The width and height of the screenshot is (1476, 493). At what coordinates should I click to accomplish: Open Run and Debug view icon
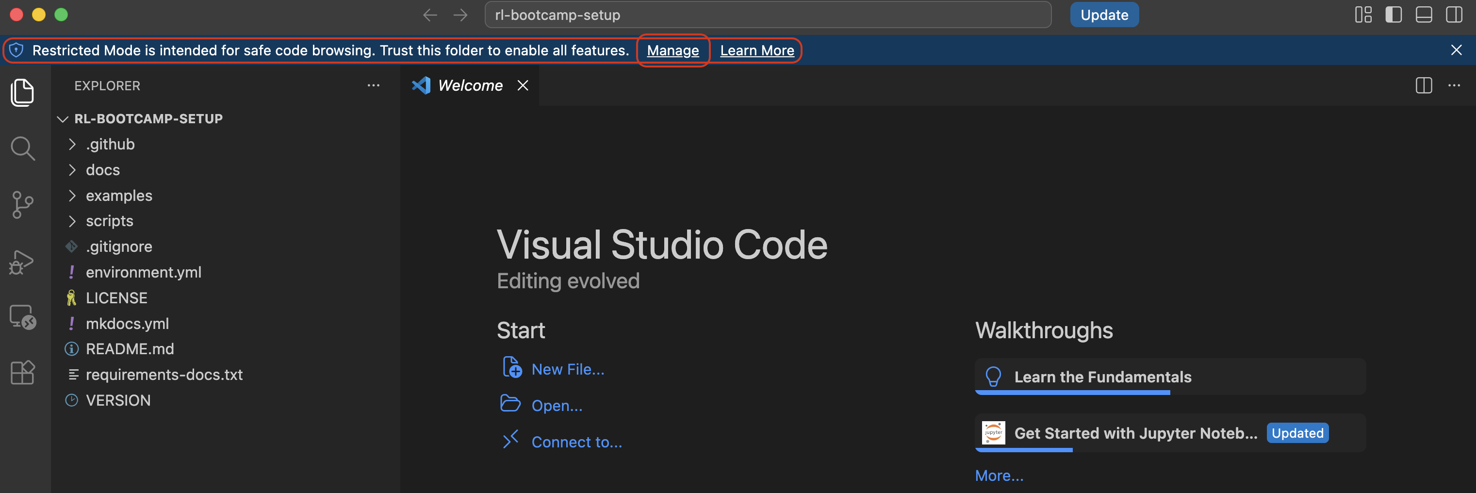[x=22, y=262]
